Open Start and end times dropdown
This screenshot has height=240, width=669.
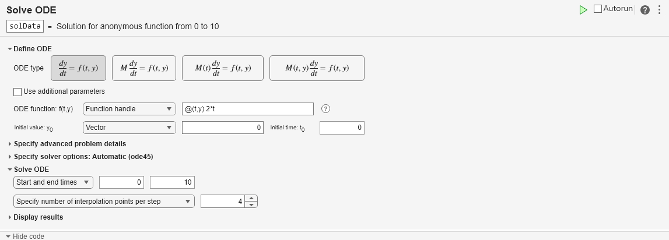point(53,182)
